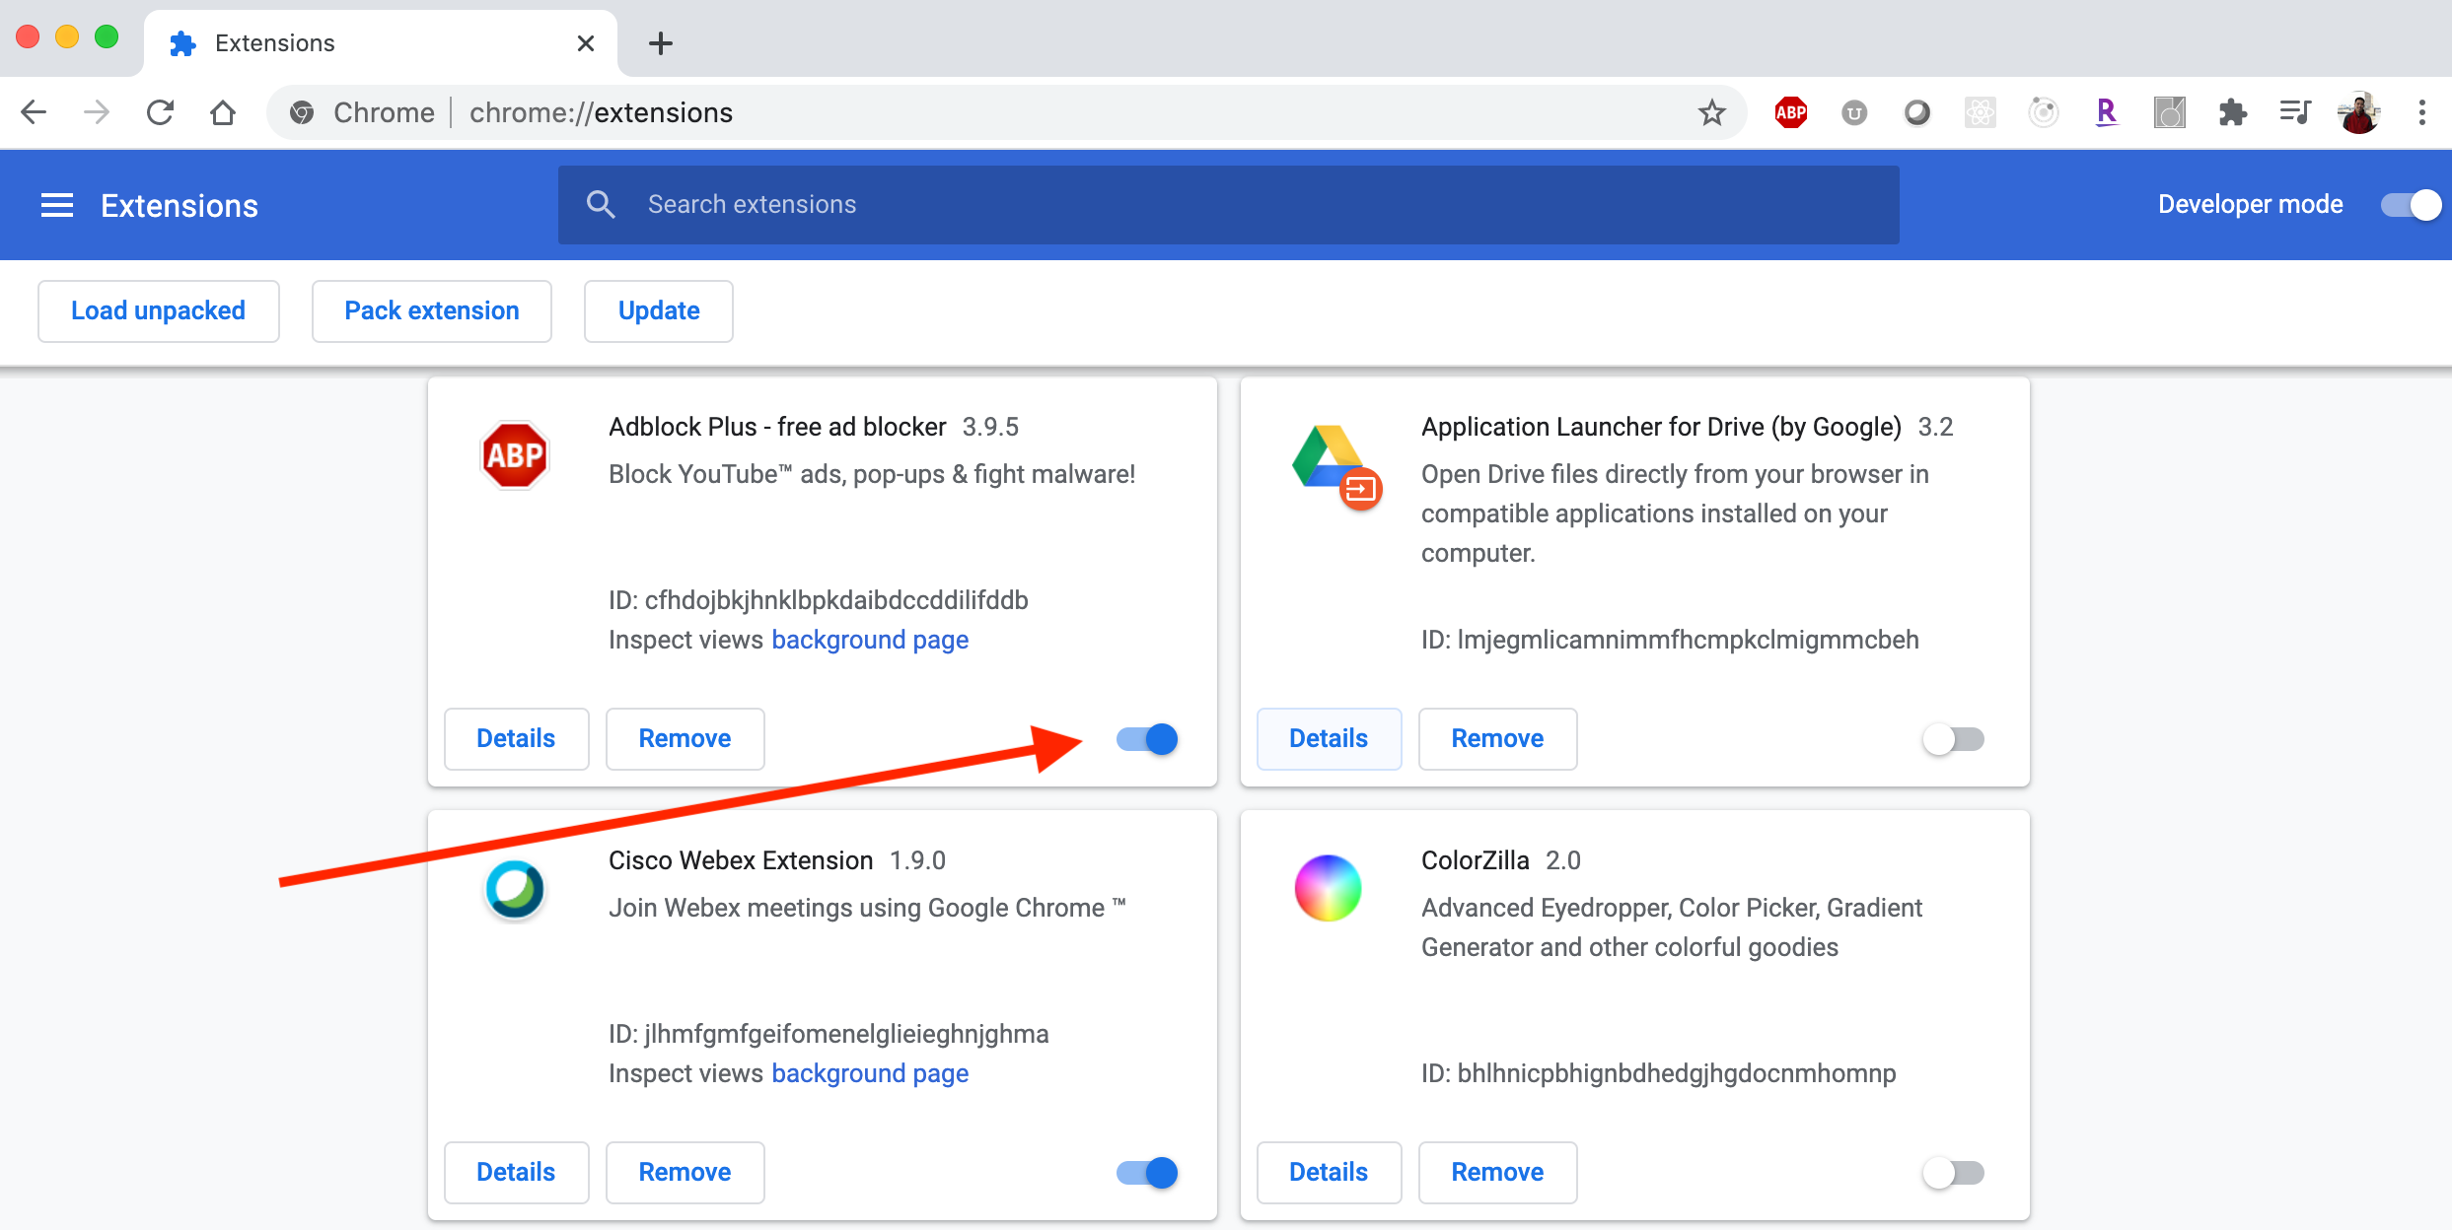Open Details for Cisco Webex Extension
Screen dimensions: 2452x1230
(516, 1172)
